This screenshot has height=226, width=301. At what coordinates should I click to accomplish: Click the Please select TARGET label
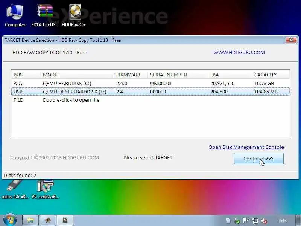point(148,157)
